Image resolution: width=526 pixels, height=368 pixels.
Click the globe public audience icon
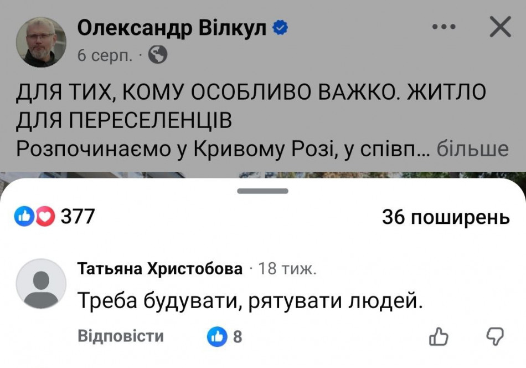(158, 55)
